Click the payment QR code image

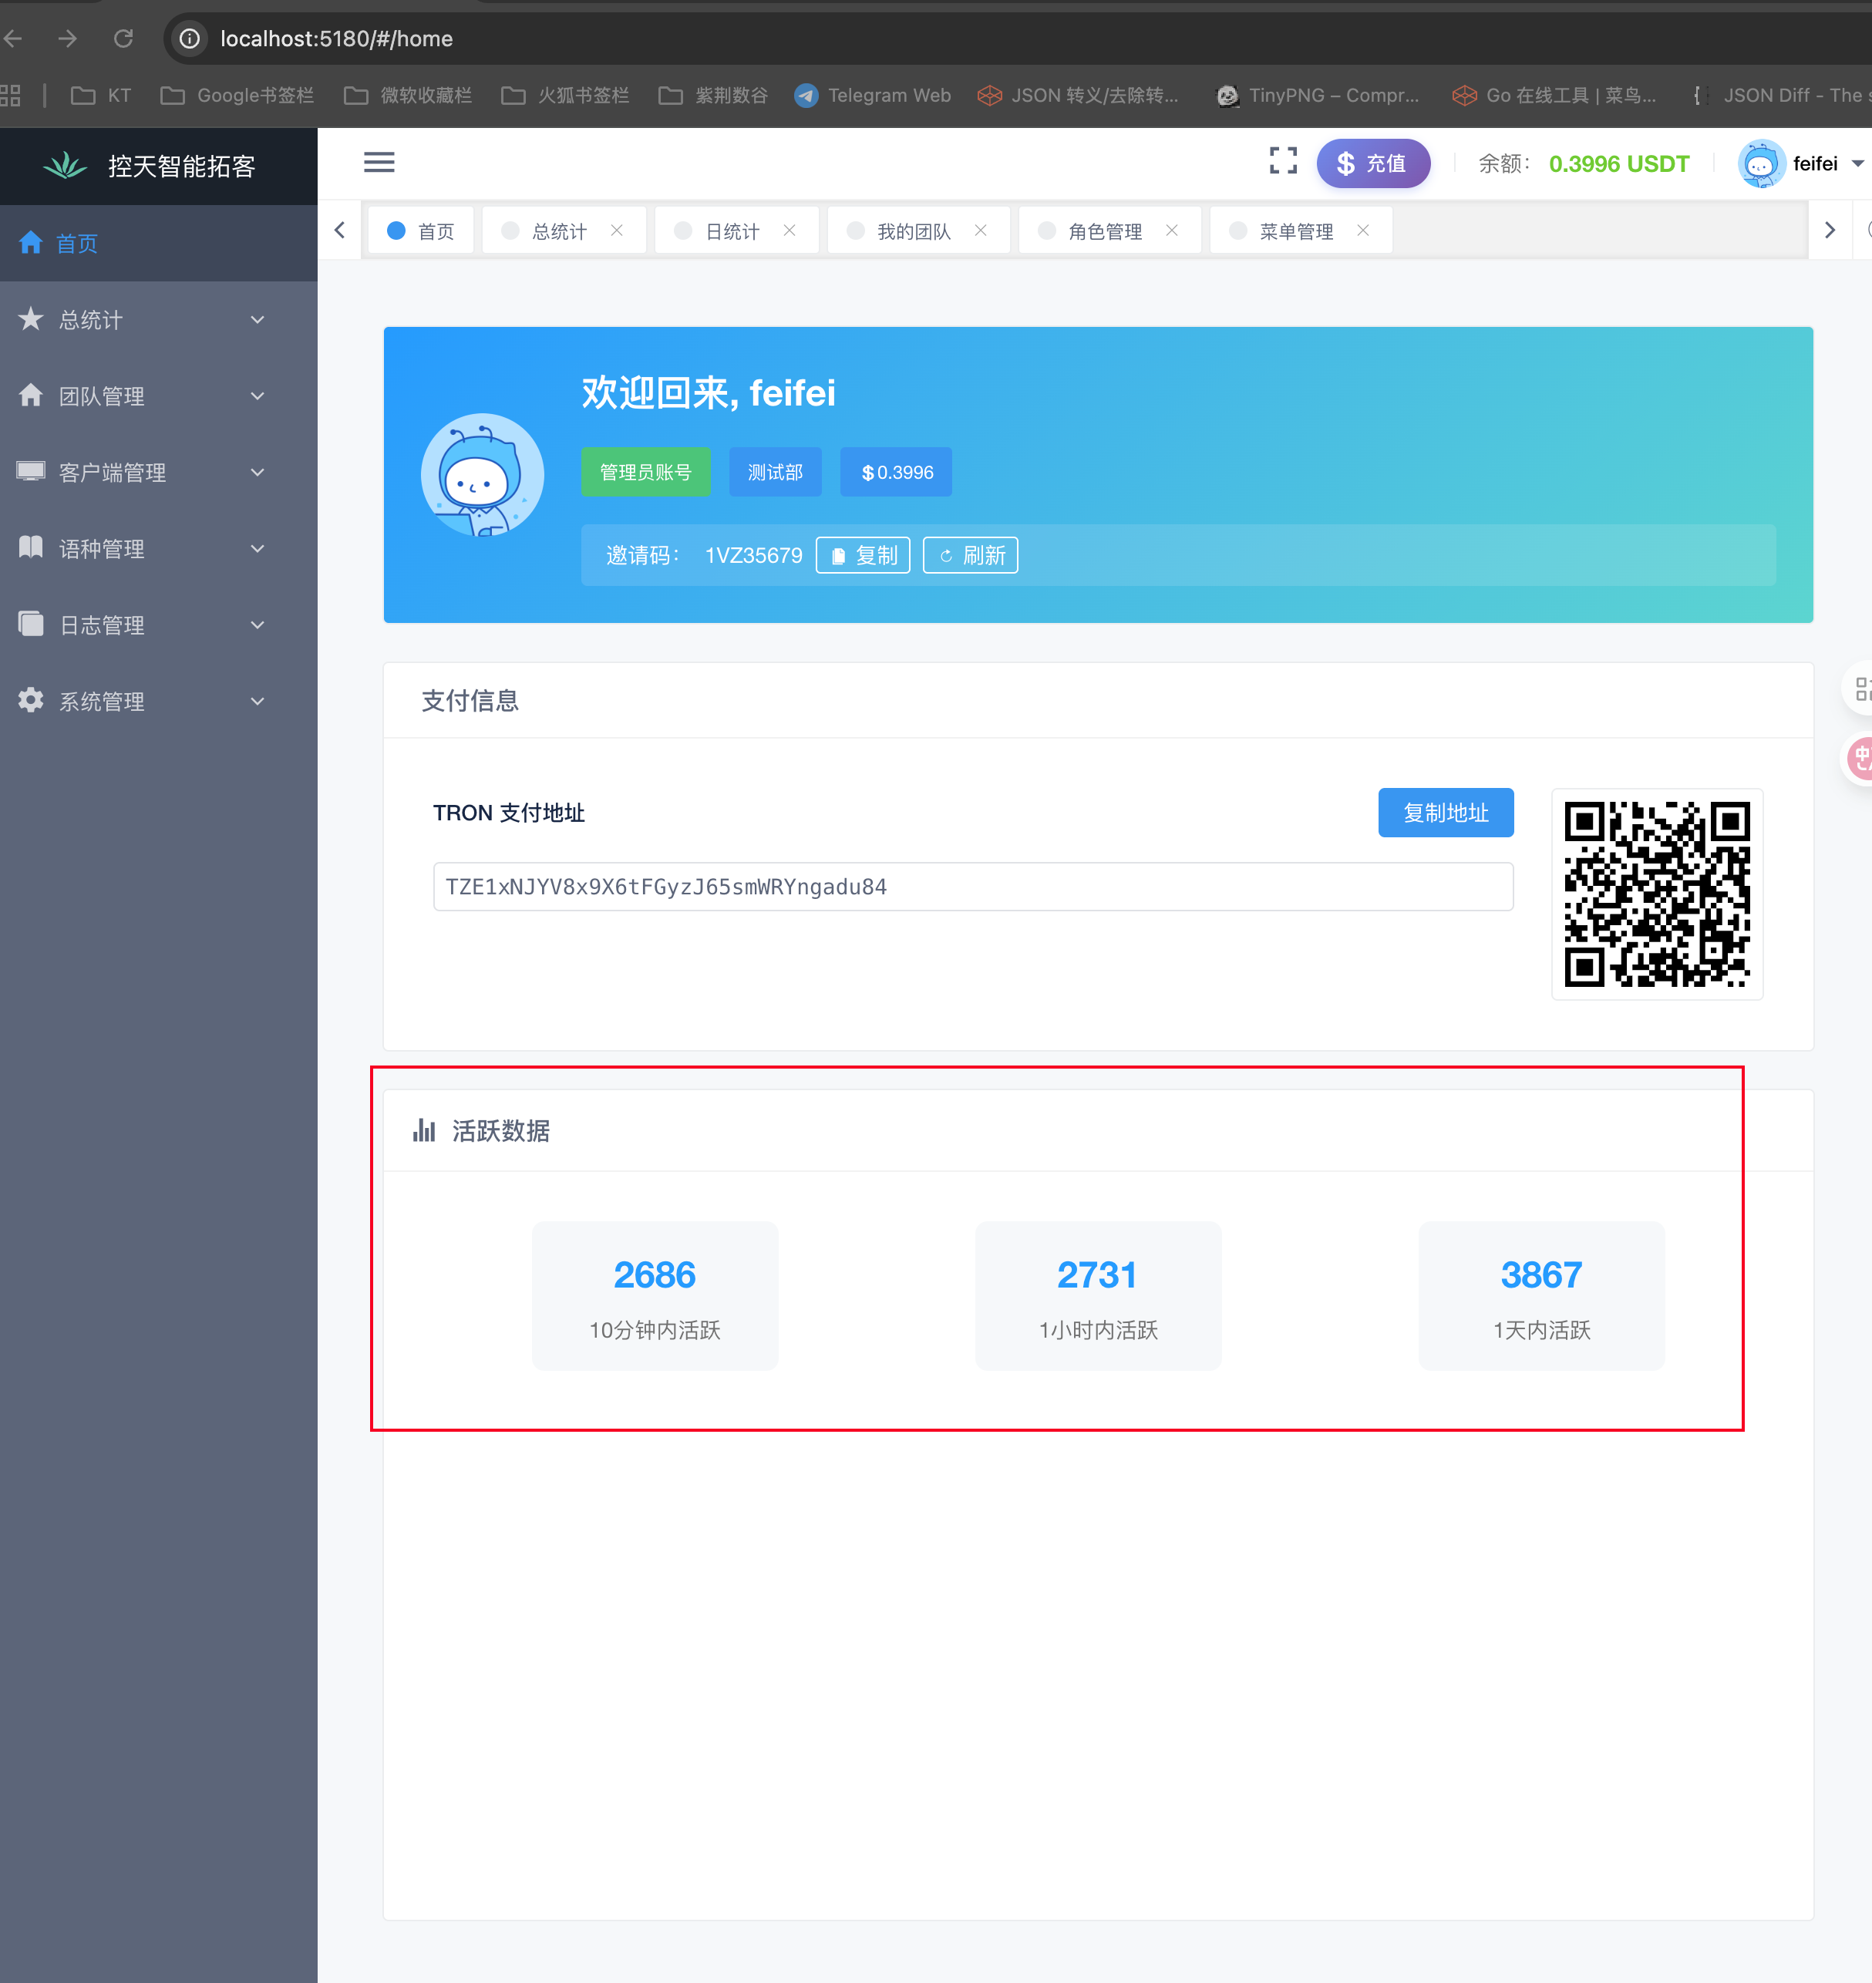1656,894
